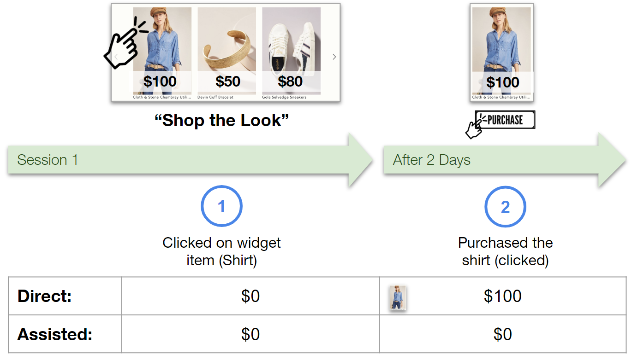The width and height of the screenshot is (632, 355).
Task: Advance carousel with right chevron arrow
Action: [x=334, y=57]
